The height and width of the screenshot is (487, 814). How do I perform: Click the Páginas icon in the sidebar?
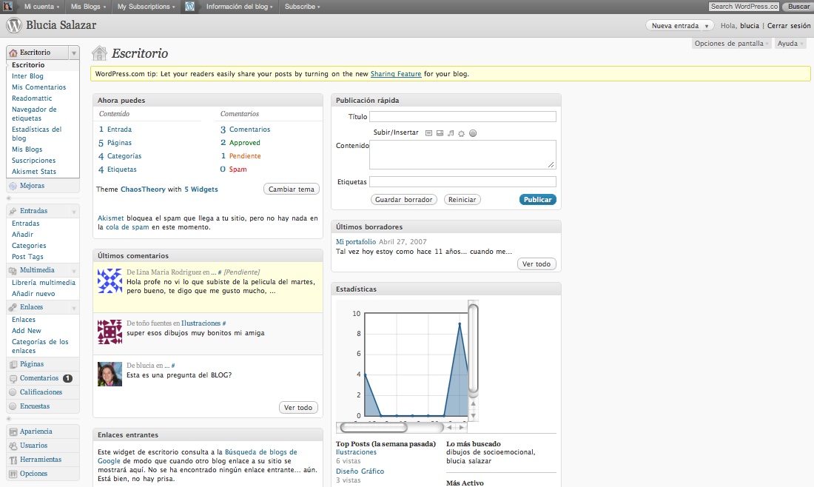coord(13,364)
